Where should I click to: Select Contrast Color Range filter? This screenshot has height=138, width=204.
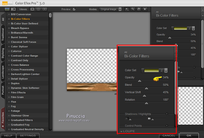click(x=24, y=56)
